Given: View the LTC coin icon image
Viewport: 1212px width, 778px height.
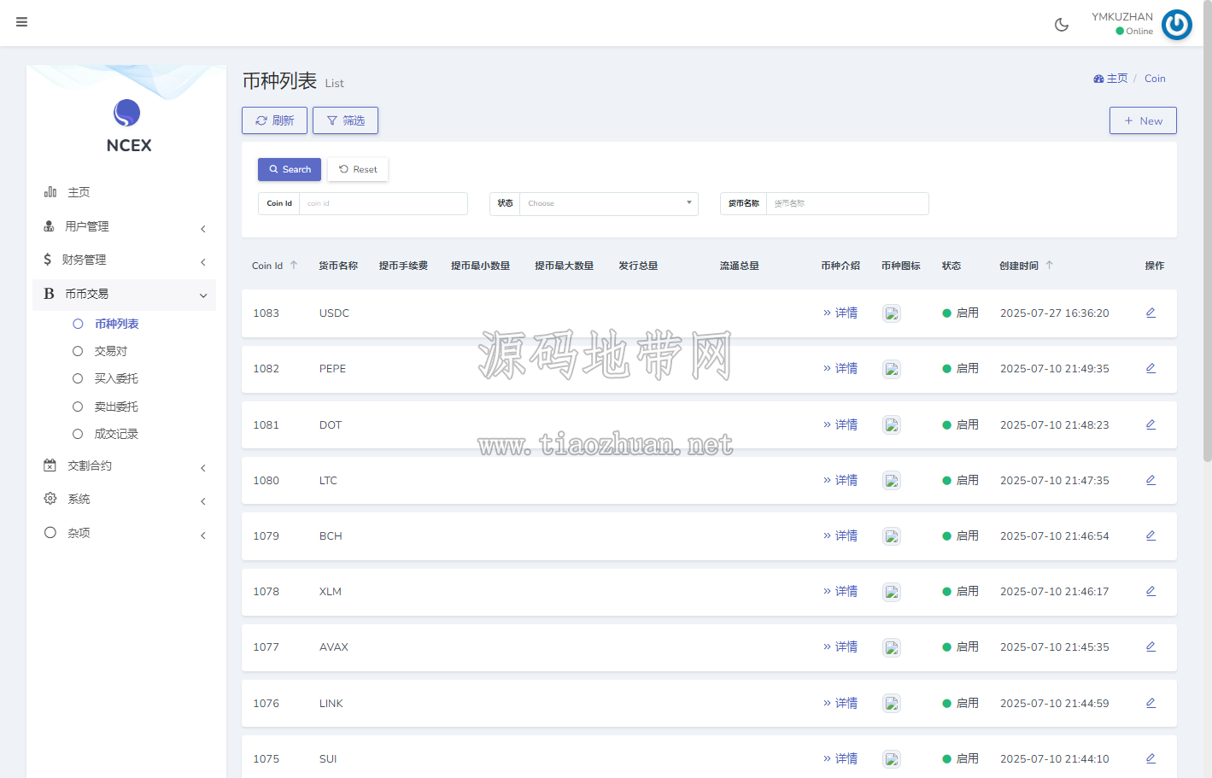Looking at the screenshot, I should [x=892, y=481].
